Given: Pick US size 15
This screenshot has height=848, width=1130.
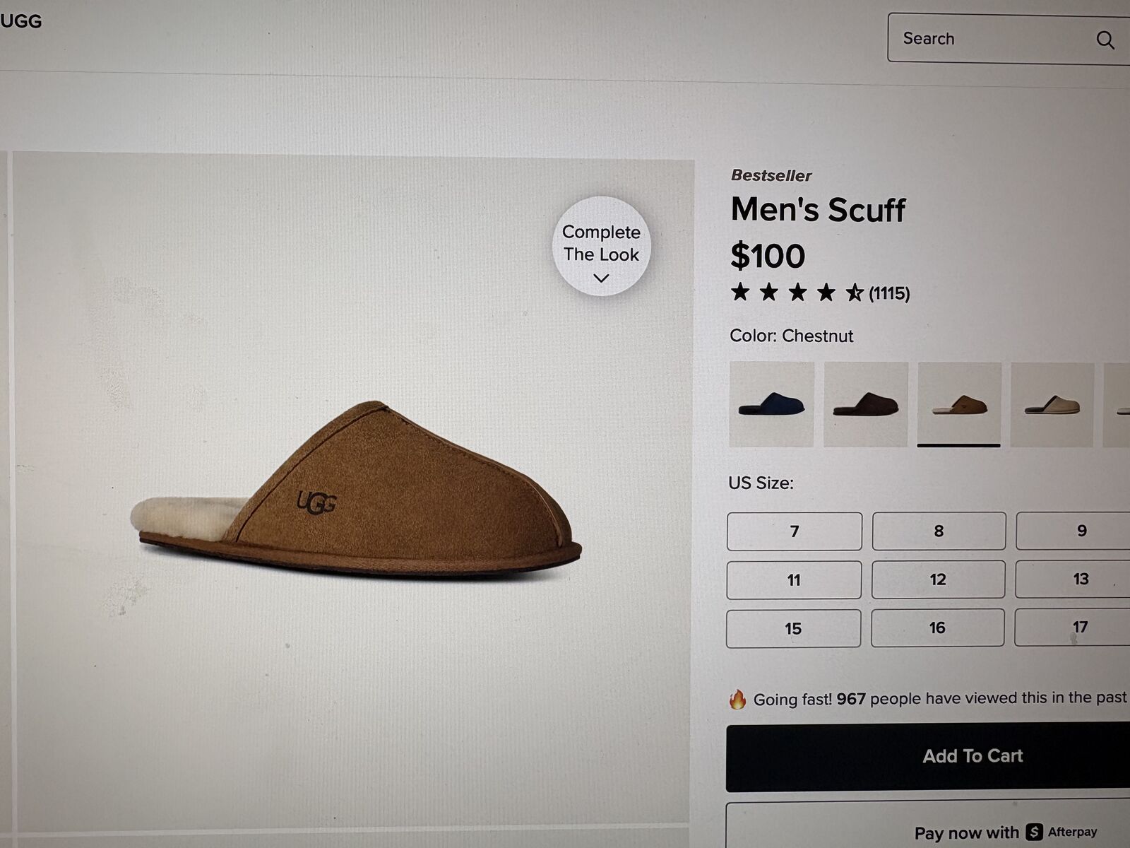Looking at the screenshot, I should point(793,628).
